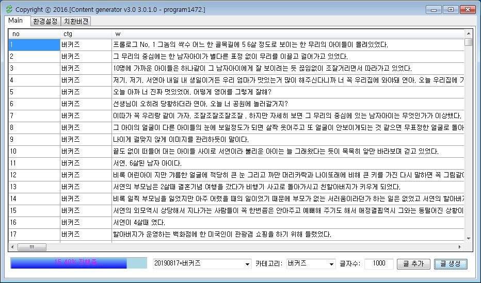481x283 pixels.
Task: Click the 'ctg' column header
Action: pyautogui.click(x=85, y=34)
